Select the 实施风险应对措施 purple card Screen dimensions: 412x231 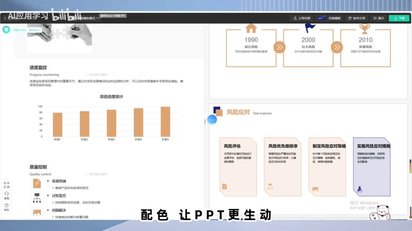tap(371, 167)
